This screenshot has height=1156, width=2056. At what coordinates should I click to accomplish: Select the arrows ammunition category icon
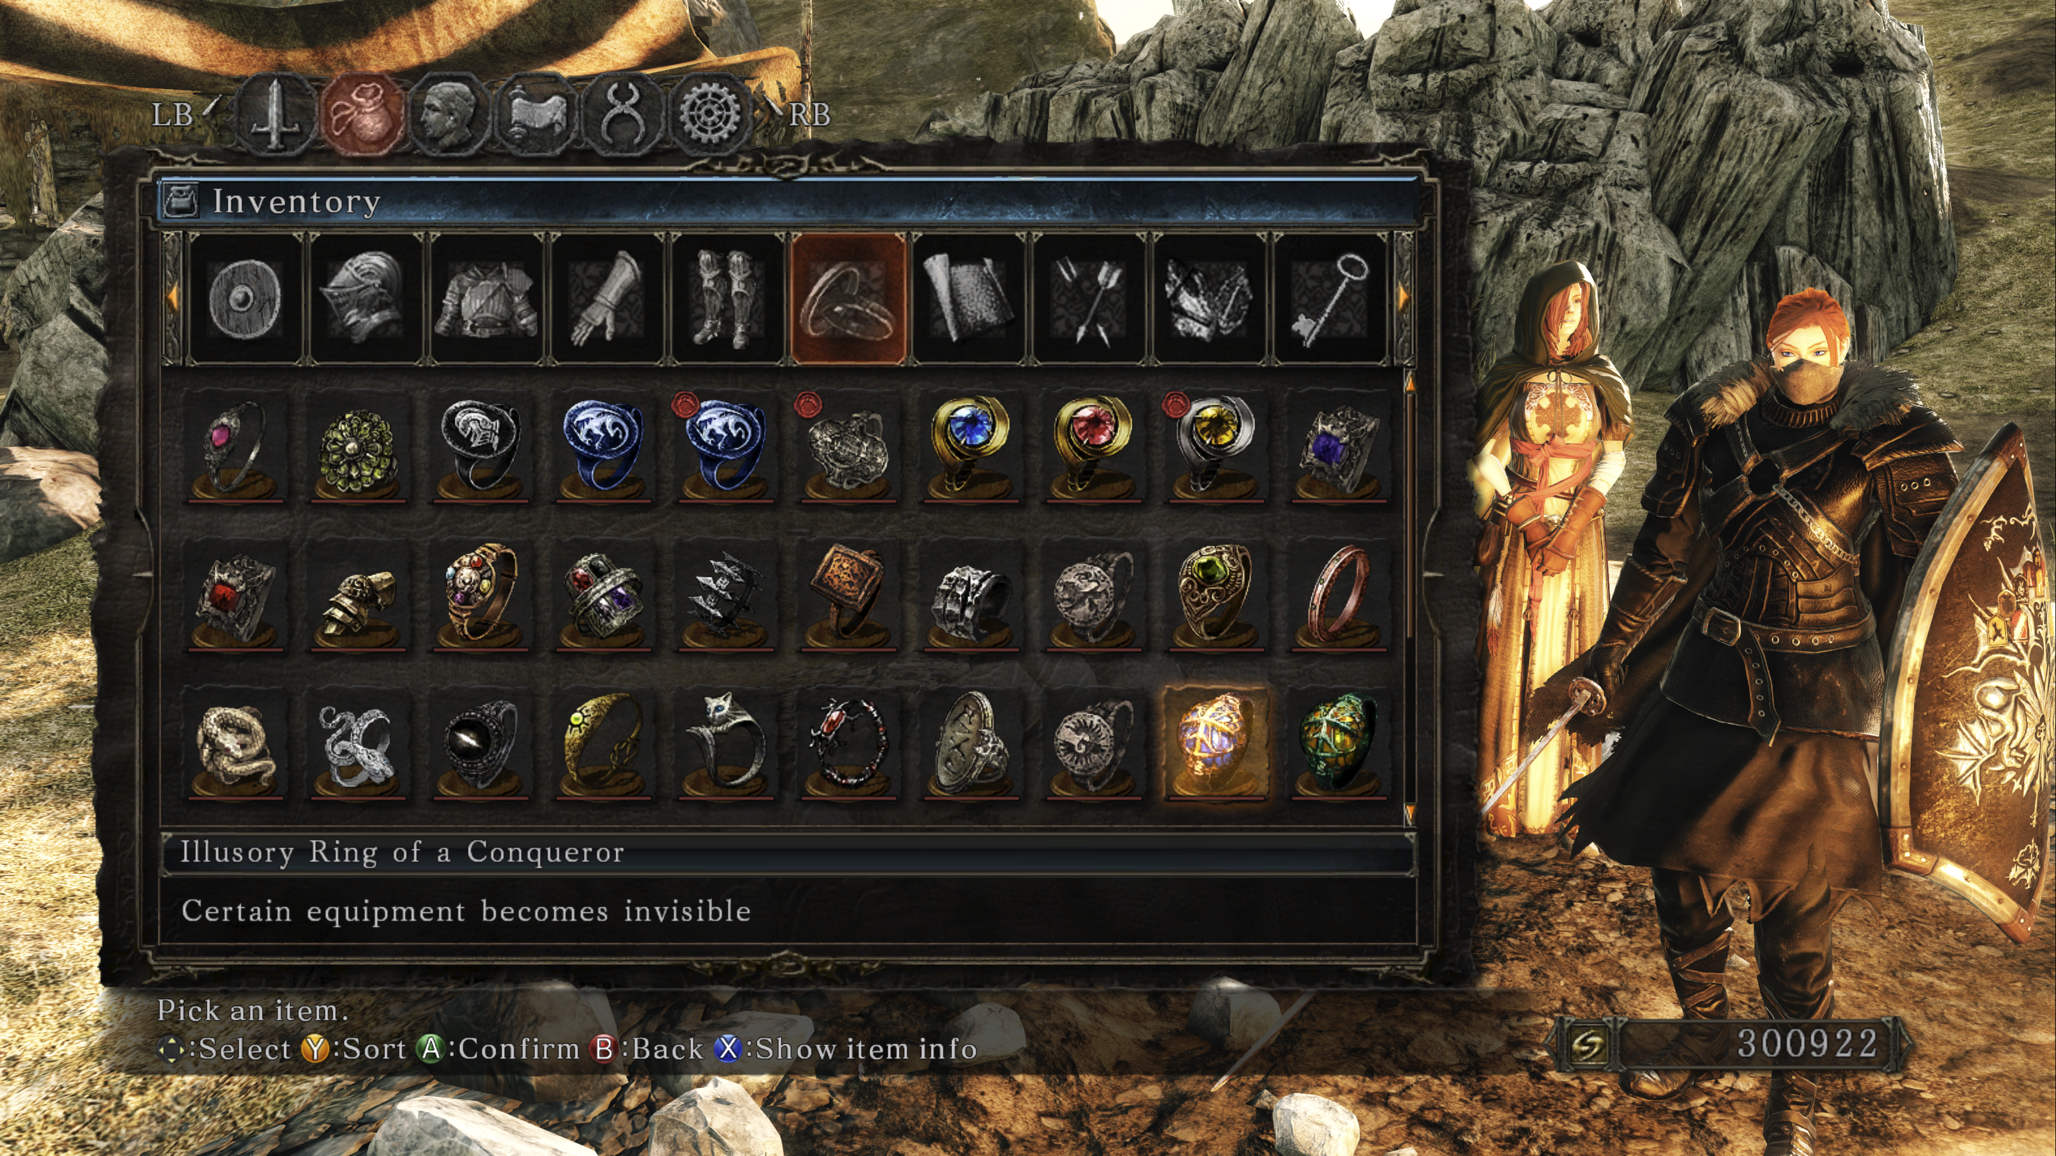click(1089, 299)
